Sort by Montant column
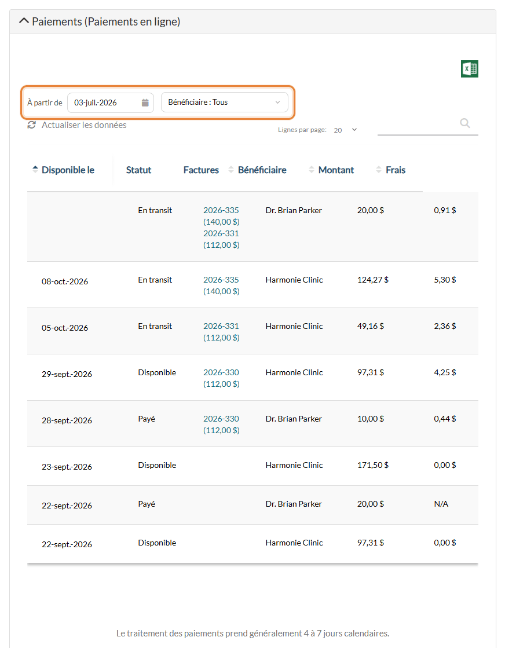Viewport: 505px width, 648px height. [331, 170]
